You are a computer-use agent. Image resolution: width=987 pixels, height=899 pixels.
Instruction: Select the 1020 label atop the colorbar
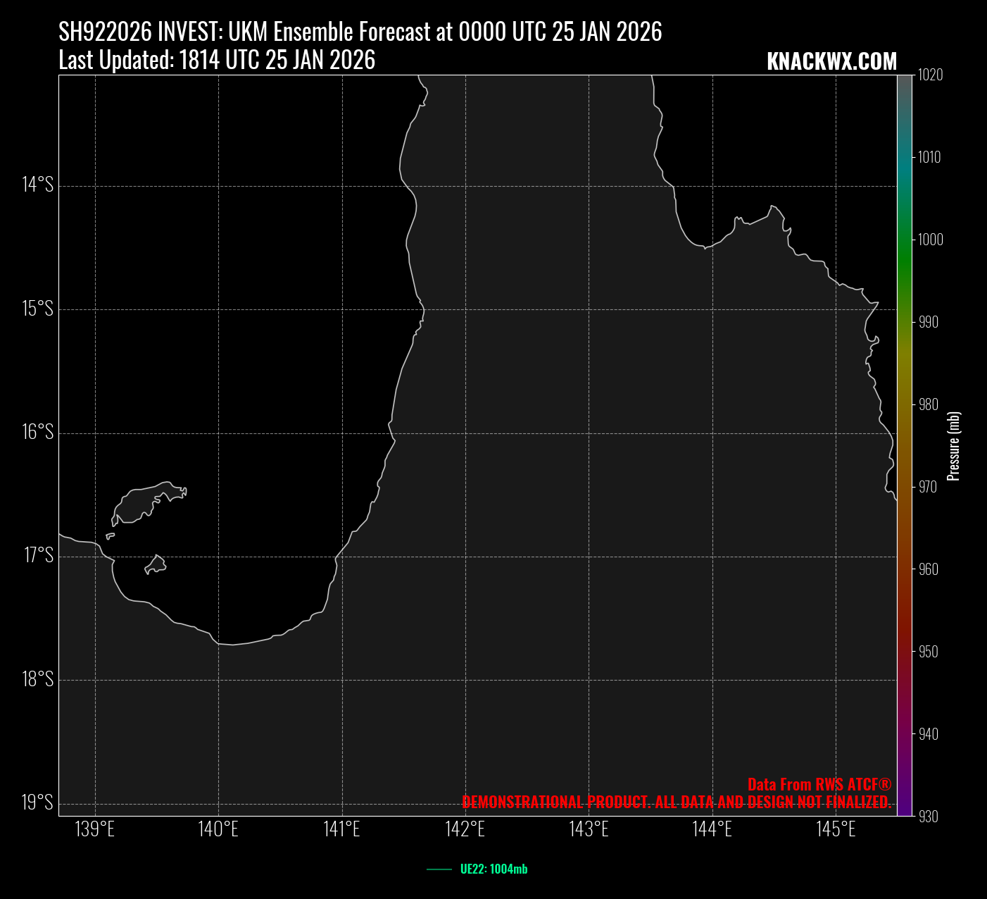[929, 75]
